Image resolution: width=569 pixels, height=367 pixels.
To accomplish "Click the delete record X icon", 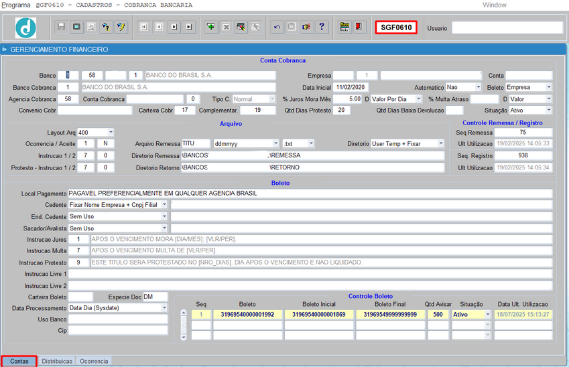I will (226, 27).
